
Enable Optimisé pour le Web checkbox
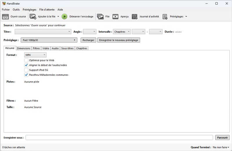[x=26, y=60]
